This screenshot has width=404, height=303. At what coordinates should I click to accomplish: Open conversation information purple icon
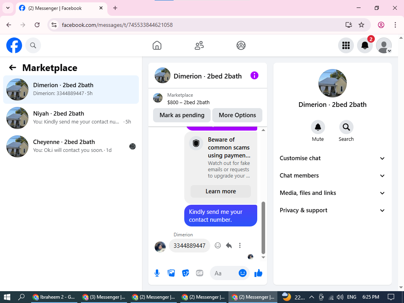click(254, 75)
